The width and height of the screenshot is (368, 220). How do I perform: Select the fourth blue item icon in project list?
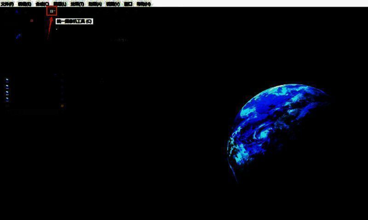7,99
